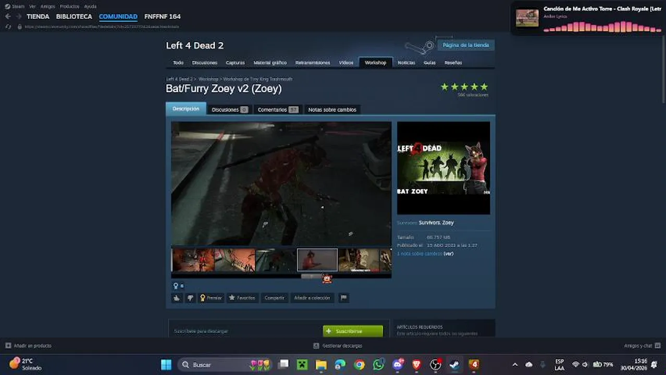Open the Material gráfico hub tab
The width and height of the screenshot is (666, 375).
pos(270,63)
